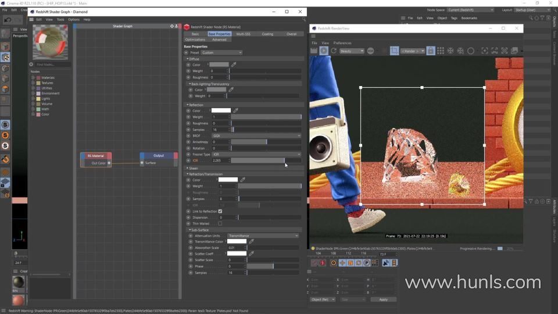
Task: Click the red Redshift Shader Node icon
Action: tap(187, 27)
